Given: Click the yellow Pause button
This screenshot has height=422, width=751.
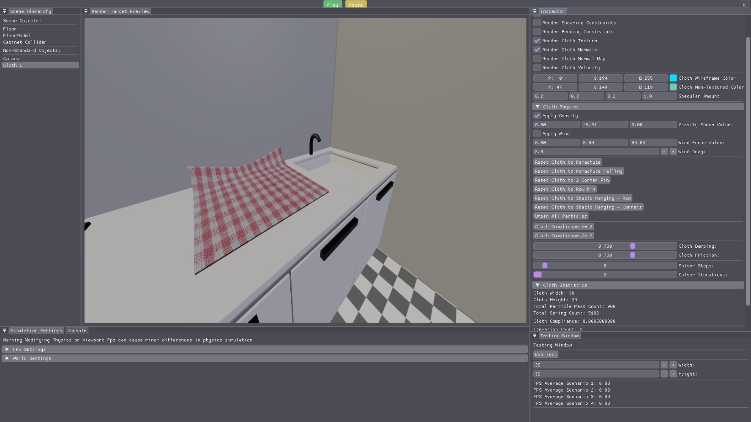Looking at the screenshot, I should coord(356,4).
